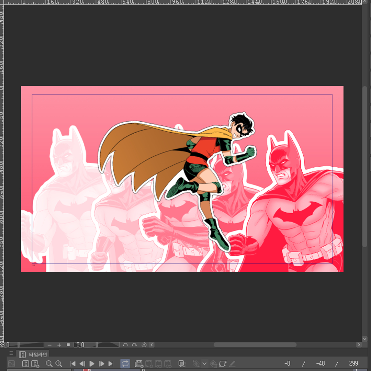Toggle loop playback in timeline

tap(125, 363)
